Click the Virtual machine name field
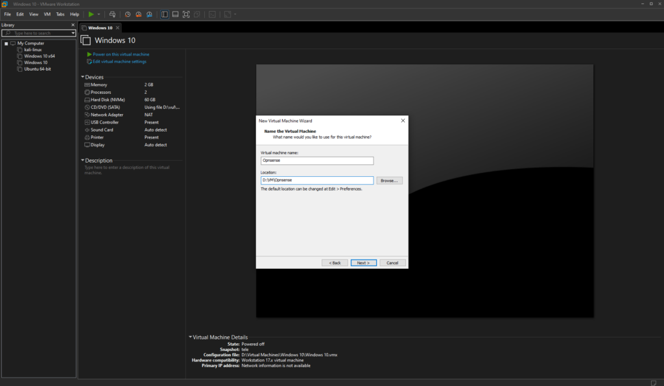Screen dimensions: 664x386 [316, 161]
